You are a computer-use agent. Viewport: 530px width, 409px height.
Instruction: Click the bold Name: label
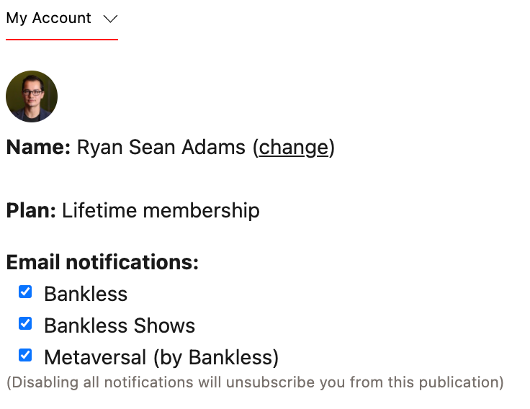click(x=38, y=148)
